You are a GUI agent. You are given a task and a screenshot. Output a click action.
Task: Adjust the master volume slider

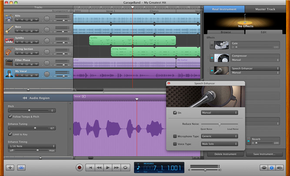205,170
